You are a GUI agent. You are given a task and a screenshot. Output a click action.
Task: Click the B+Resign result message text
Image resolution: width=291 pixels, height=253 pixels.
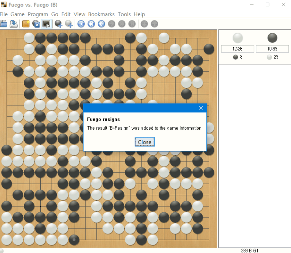(145, 128)
